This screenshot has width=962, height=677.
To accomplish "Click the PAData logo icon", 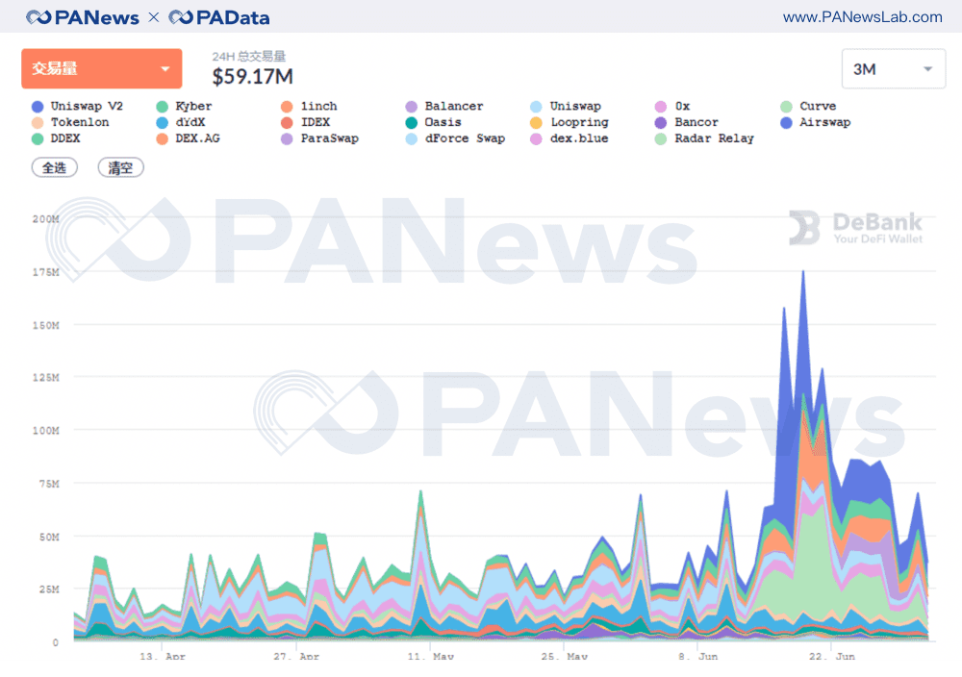I will [181, 17].
